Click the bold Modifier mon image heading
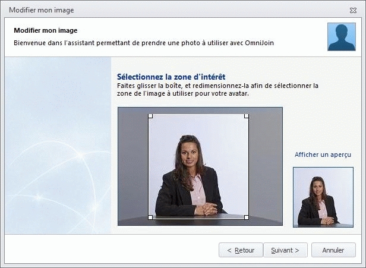 point(46,30)
